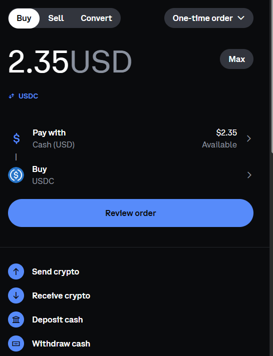Click the Max button
The height and width of the screenshot is (356, 273).
(x=236, y=59)
